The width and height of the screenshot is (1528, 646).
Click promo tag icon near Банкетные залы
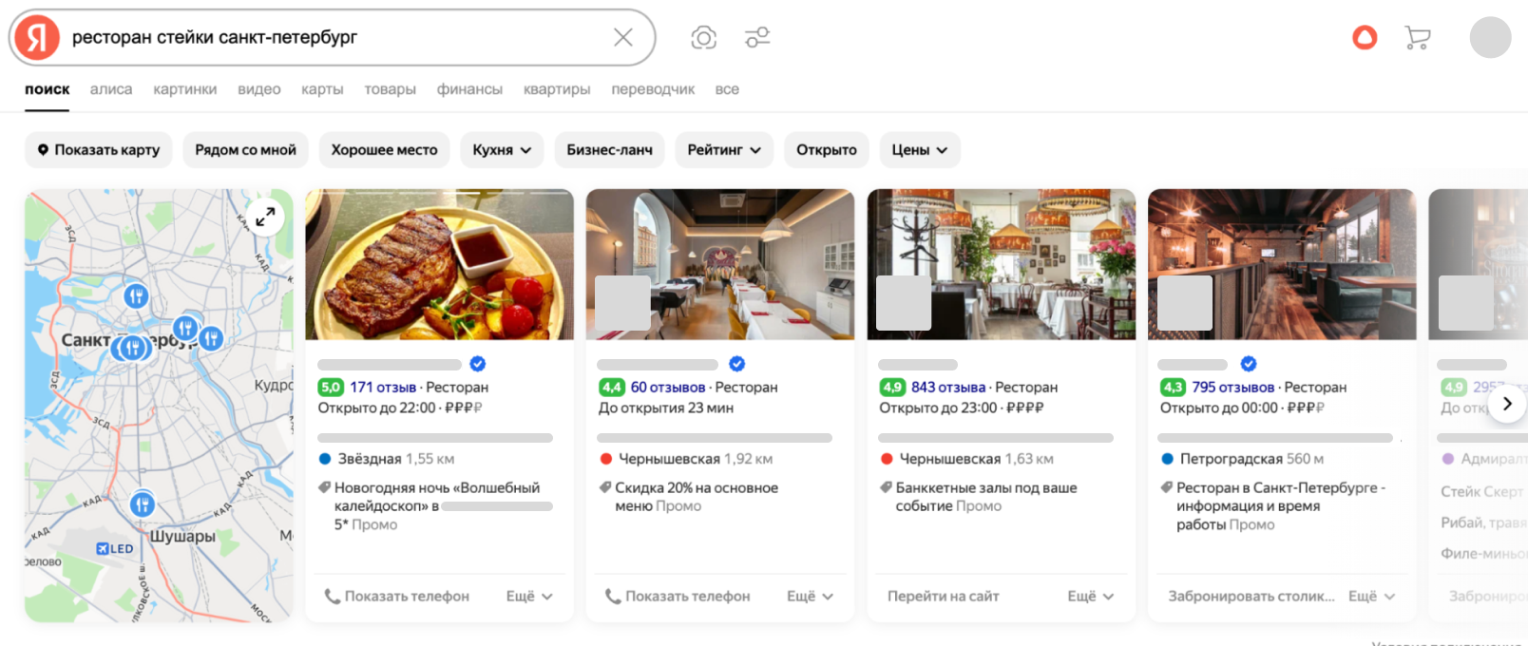[x=887, y=487]
